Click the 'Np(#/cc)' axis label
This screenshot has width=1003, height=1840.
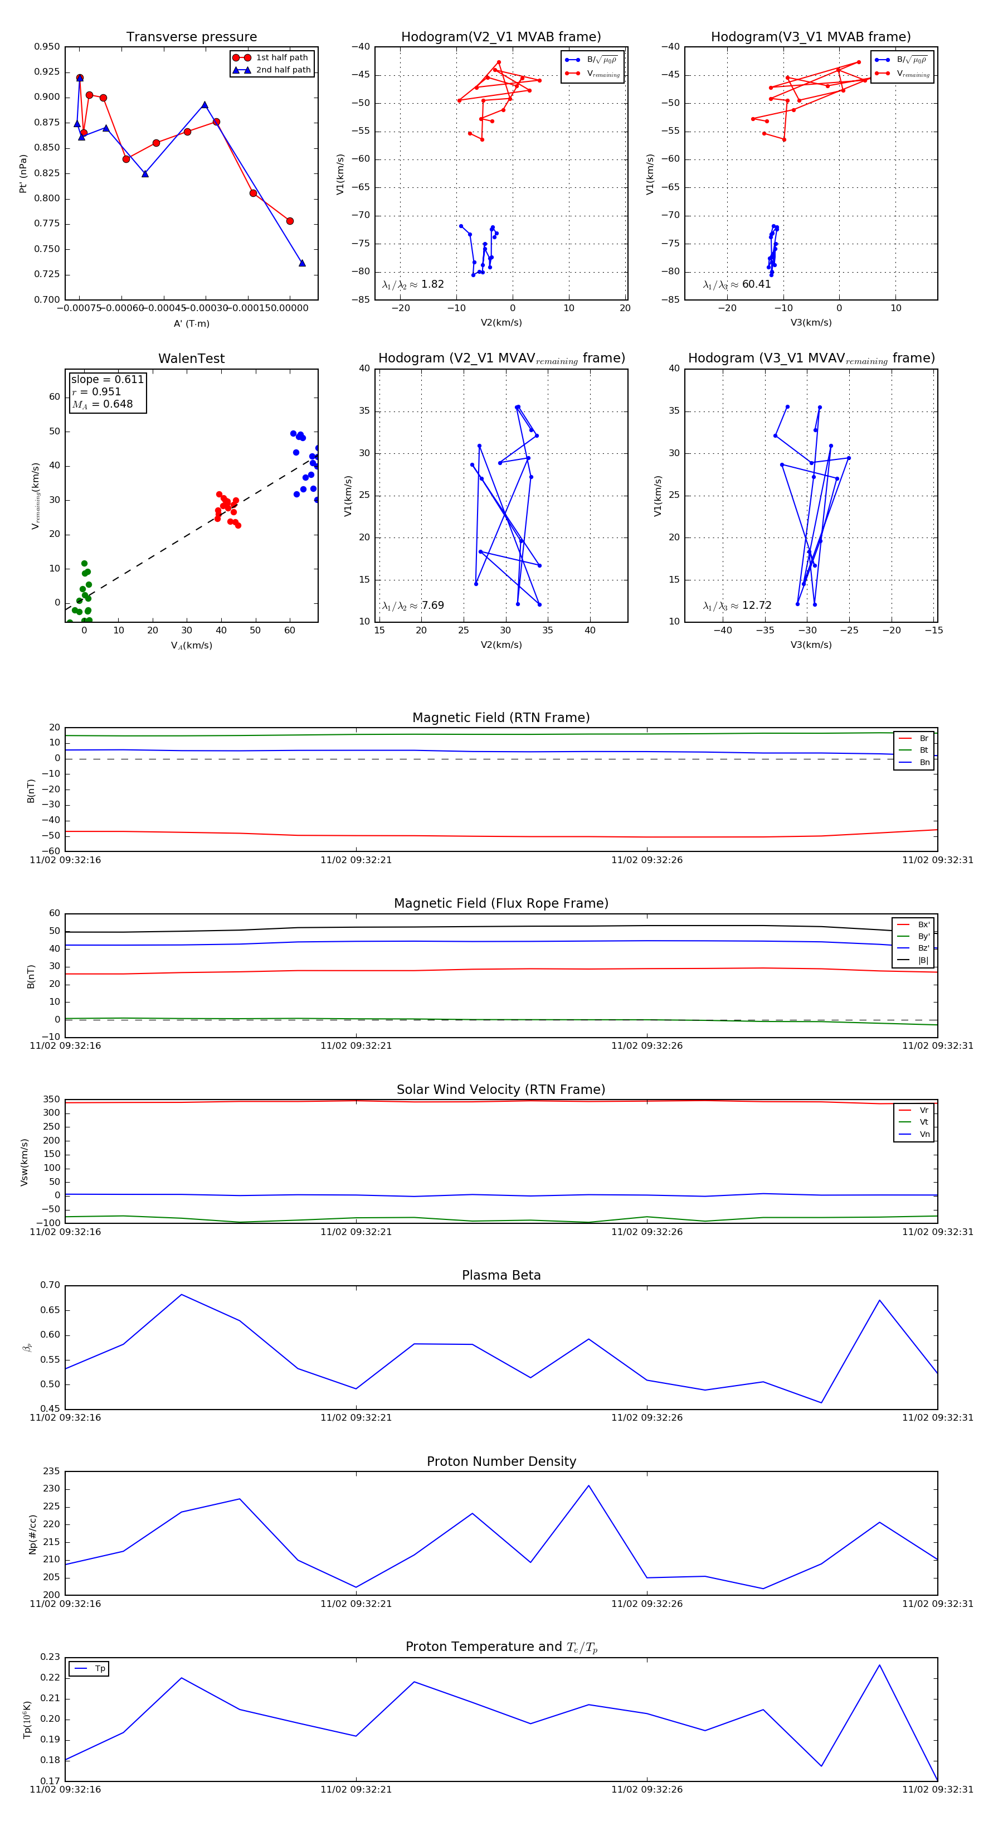coord(32,1534)
